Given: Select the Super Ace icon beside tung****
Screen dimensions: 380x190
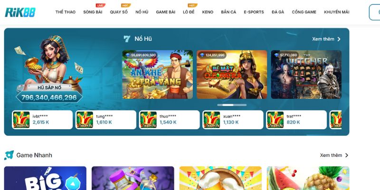Looking at the screenshot, I should click(x=85, y=120).
